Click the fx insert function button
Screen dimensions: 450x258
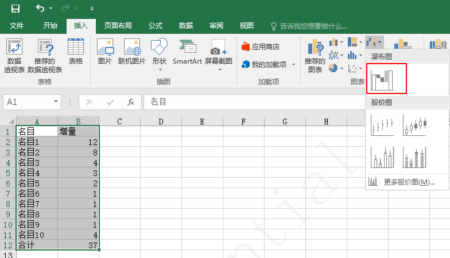pos(131,102)
